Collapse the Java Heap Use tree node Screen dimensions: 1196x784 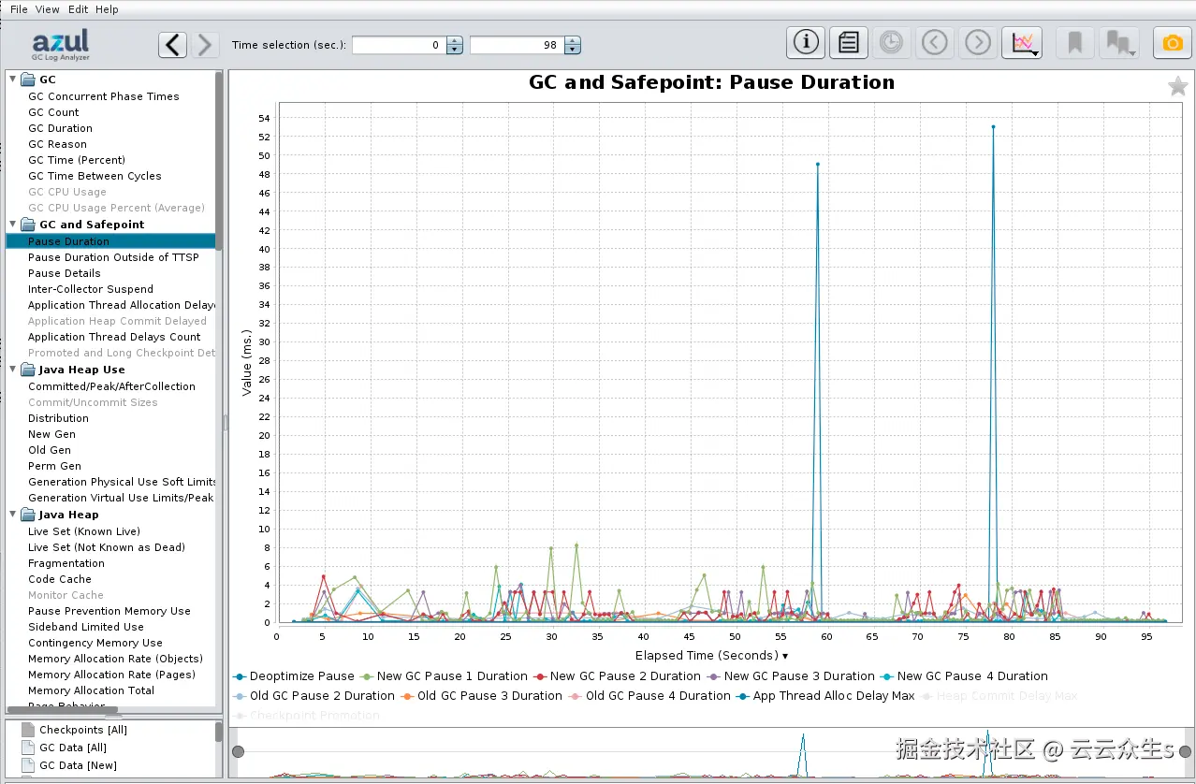pyautogui.click(x=12, y=370)
